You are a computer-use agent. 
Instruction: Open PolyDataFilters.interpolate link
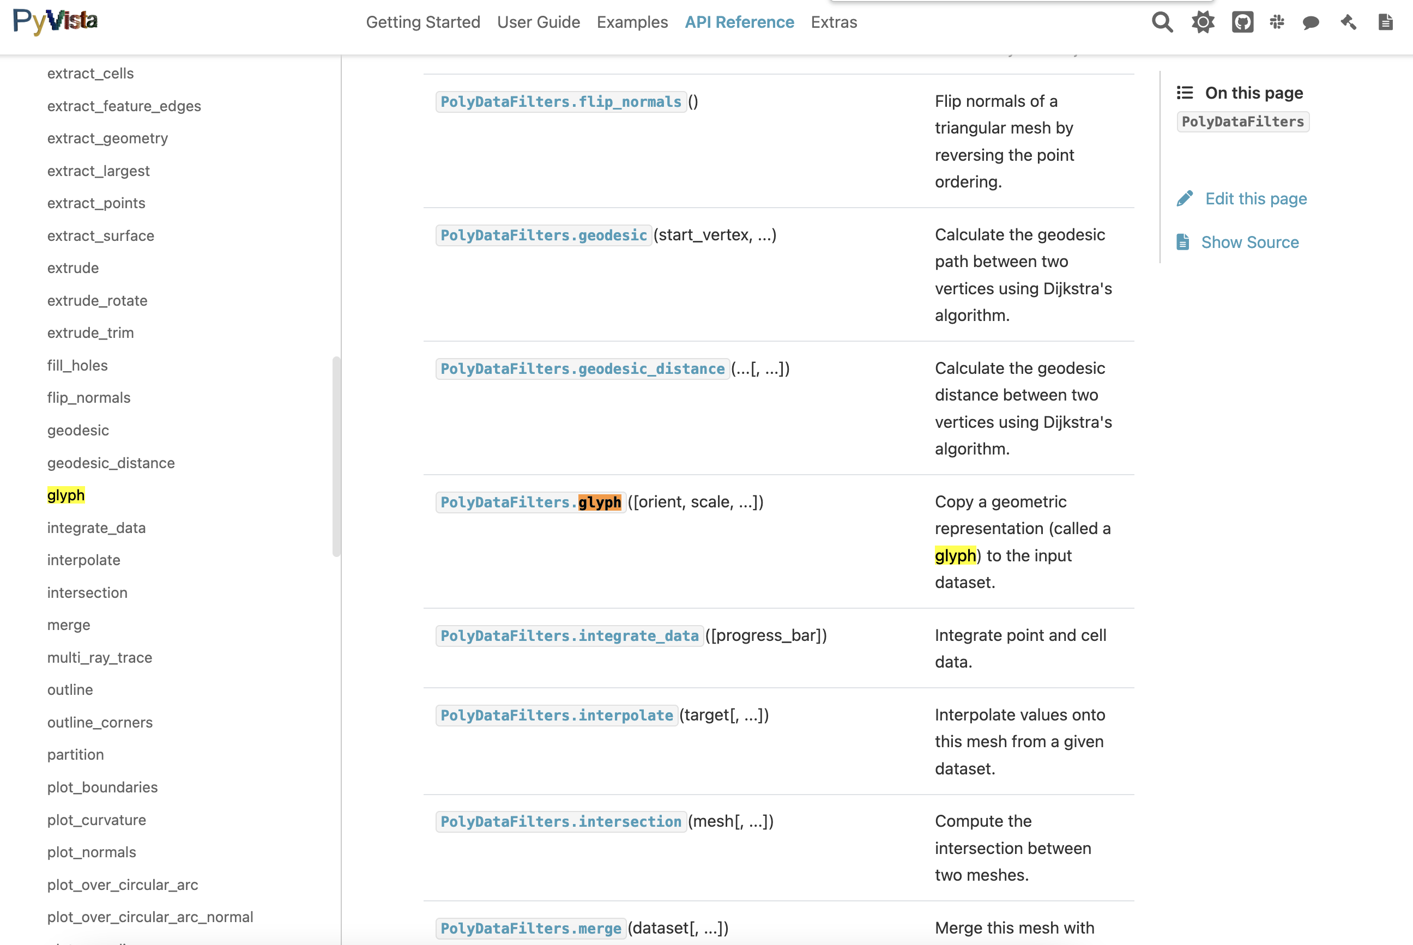pyautogui.click(x=557, y=716)
